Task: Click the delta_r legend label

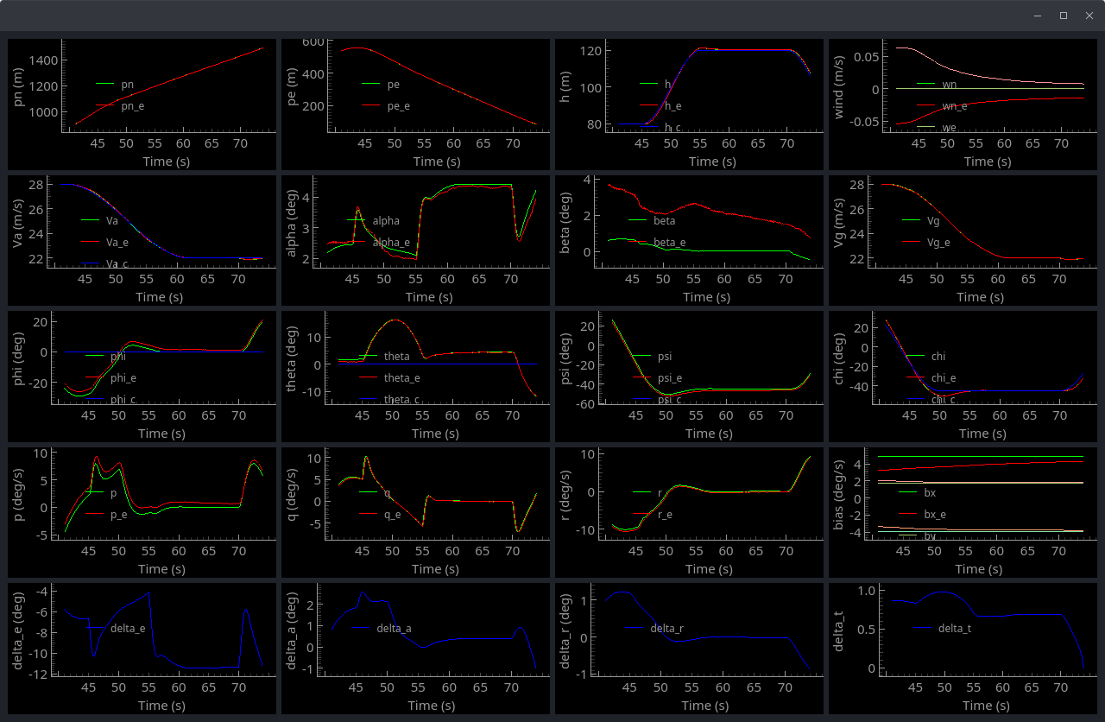Action: point(666,629)
